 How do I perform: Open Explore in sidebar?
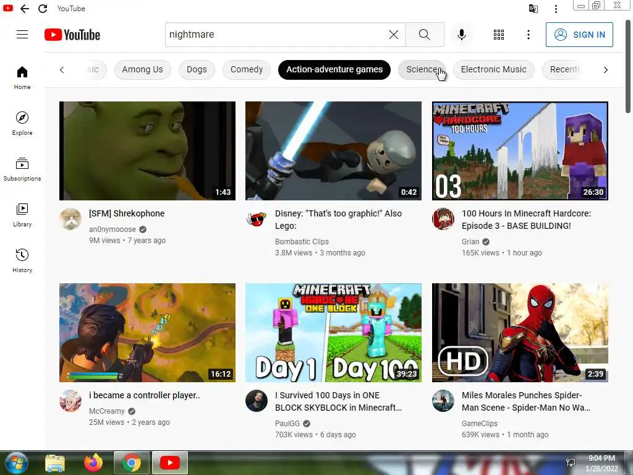(x=22, y=123)
